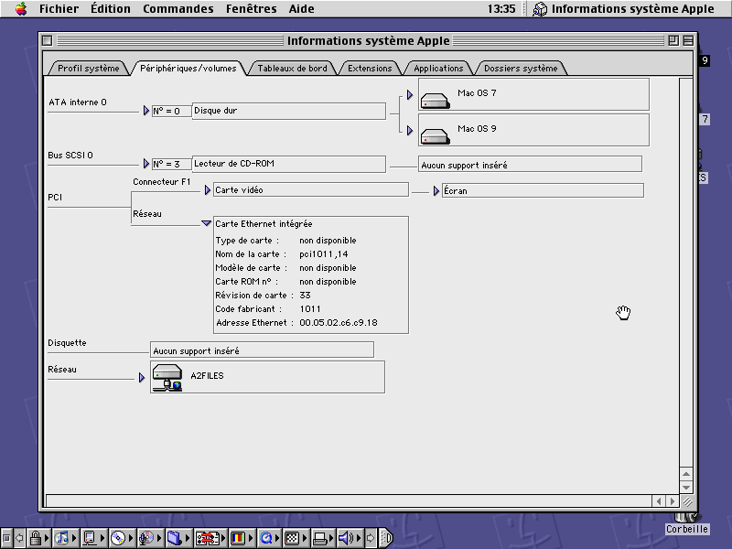This screenshot has width=732, height=549.
Task: Open the Aide menu
Action: [x=302, y=9]
